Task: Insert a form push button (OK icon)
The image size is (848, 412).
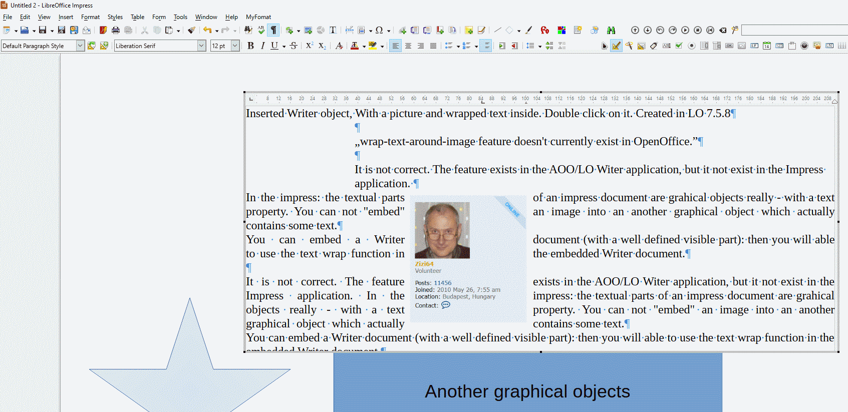Action: [x=729, y=46]
